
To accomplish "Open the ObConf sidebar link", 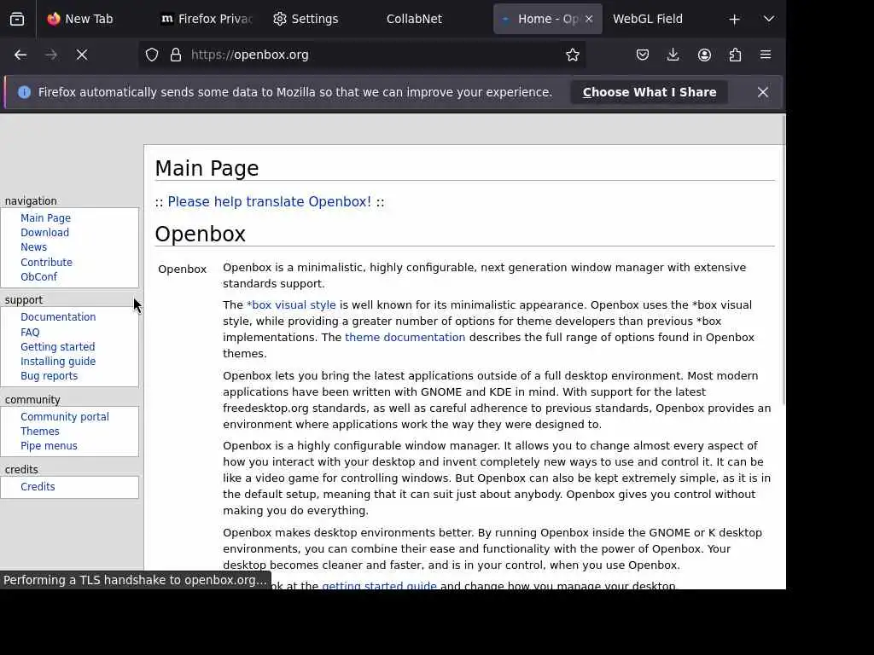I will point(38,276).
